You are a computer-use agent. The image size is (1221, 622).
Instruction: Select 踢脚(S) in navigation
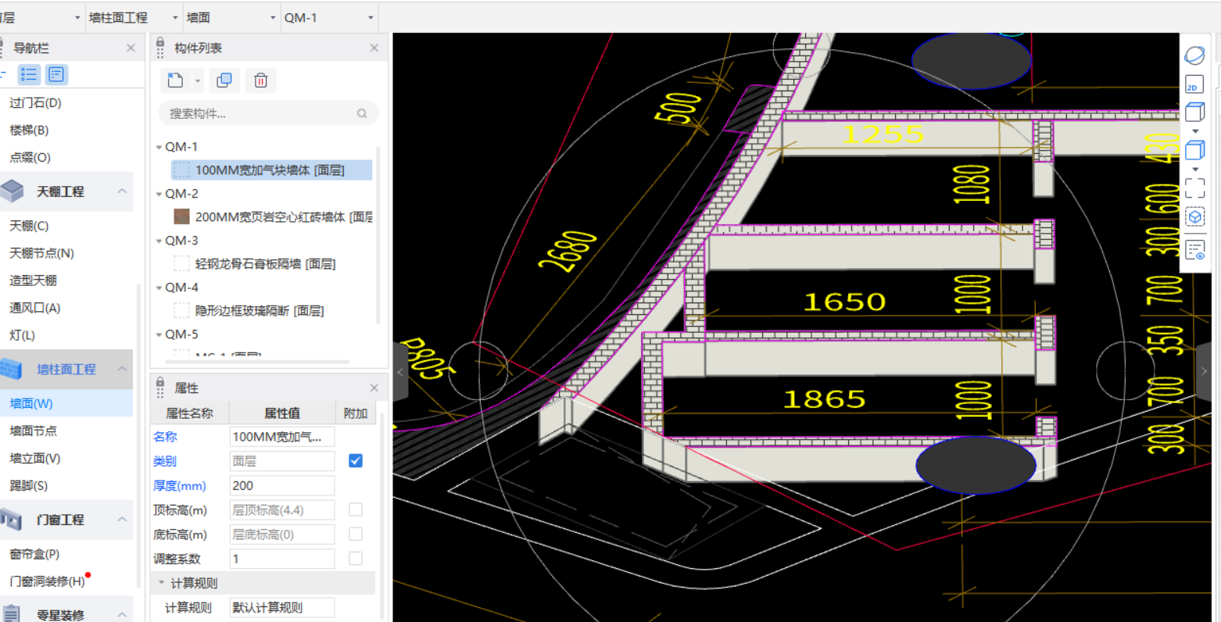pyautogui.click(x=28, y=485)
